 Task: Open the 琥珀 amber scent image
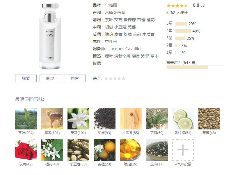pos(131,150)
